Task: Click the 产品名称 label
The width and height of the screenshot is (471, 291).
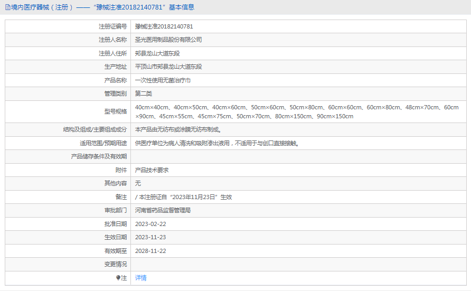Action: (115, 80)
